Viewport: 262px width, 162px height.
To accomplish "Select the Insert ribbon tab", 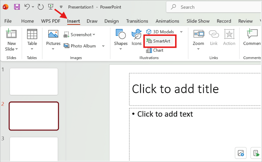I will [73, 21].
